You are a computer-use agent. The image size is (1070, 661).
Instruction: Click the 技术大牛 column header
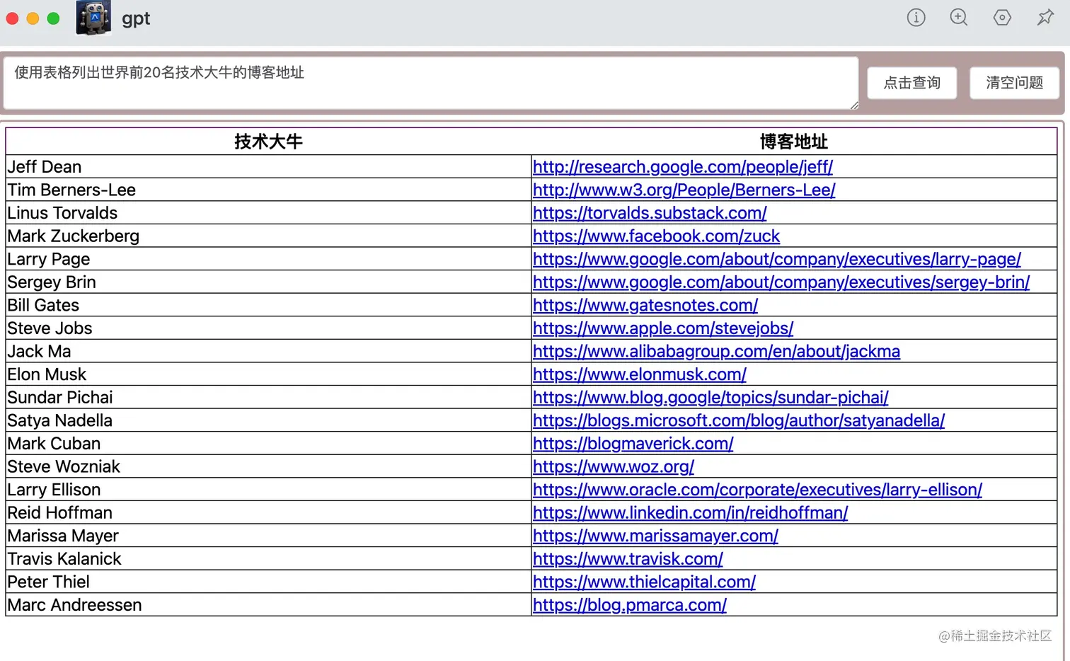(x=268, y=142)
